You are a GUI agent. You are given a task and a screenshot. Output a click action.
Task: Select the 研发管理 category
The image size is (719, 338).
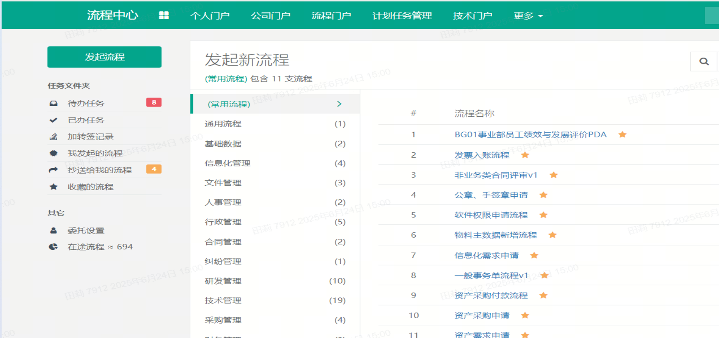[x=223, y=281]
